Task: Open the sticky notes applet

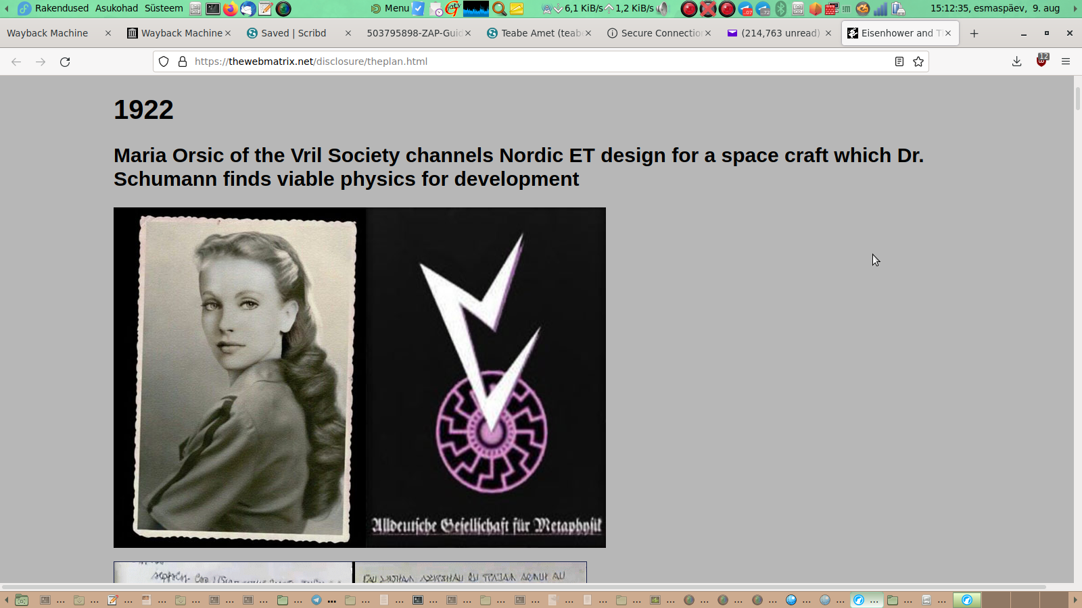Action: tap(517, 9)
